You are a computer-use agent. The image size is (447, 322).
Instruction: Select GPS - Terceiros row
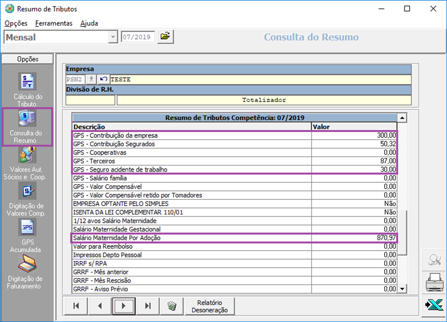click(x=235, y=161)
